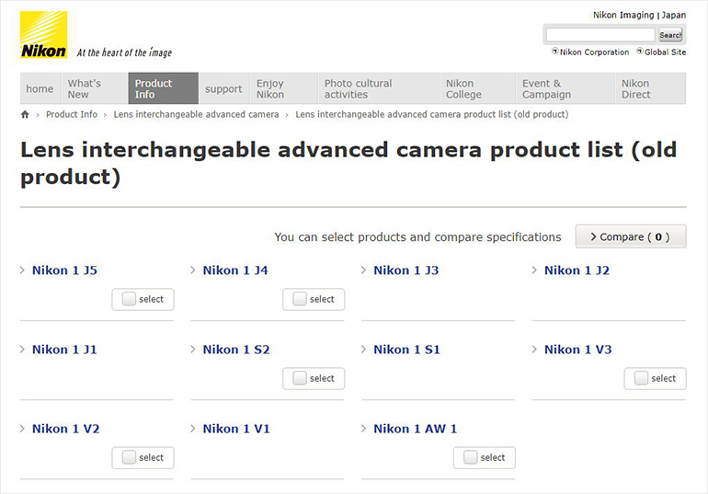The height and width of the screenshot is (494, 708).
Task: Open the Nikon Corporation link
Action: tap(593, 52)
